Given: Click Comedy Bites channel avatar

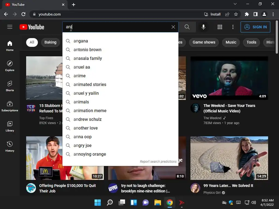Looking at the screenshot, I should (113, 188).
